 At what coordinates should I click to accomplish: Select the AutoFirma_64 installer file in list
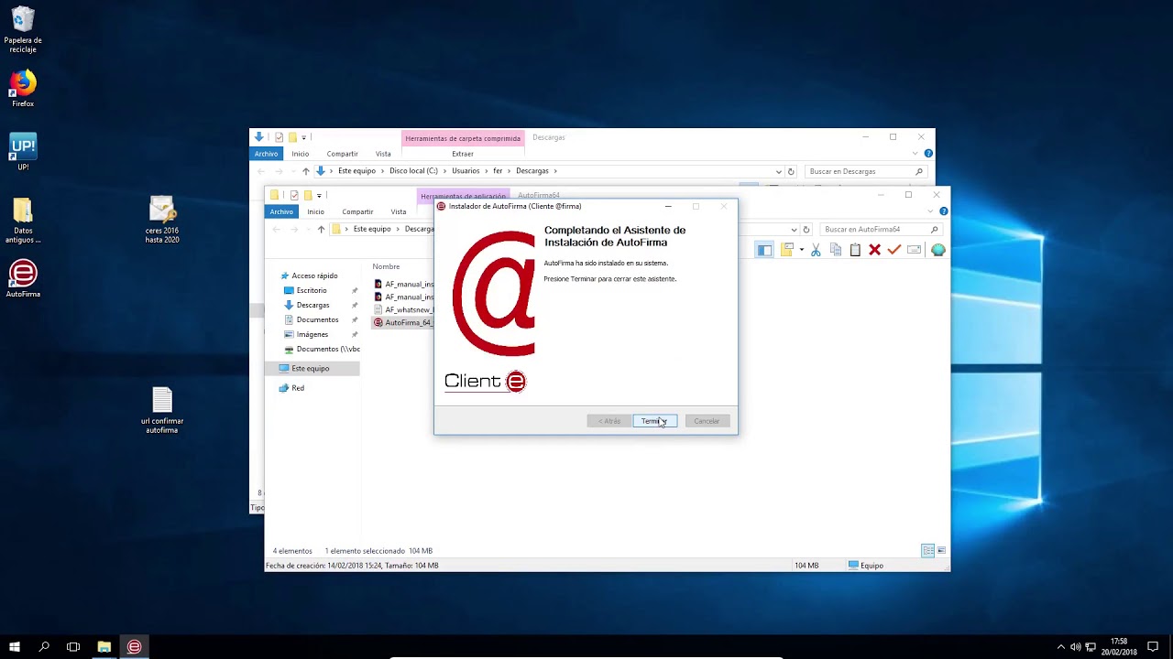(403, 322)
